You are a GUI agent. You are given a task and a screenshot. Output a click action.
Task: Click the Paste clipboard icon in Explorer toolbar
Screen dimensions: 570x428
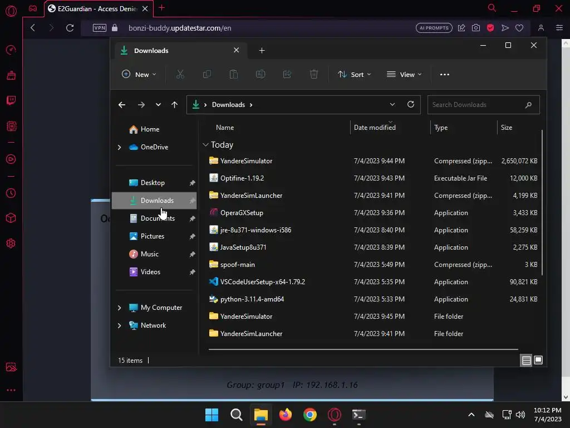[234, 74]
